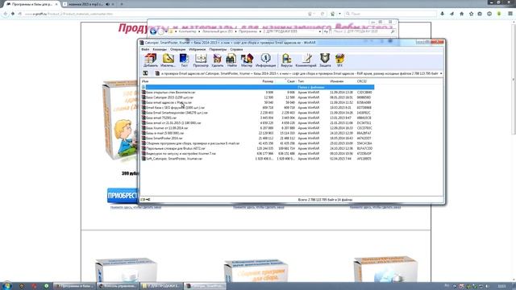Open the File (Файл) menu in WinRAR
Image resolution: width=516 pixels, height=290 pixels.
point(145,49)
